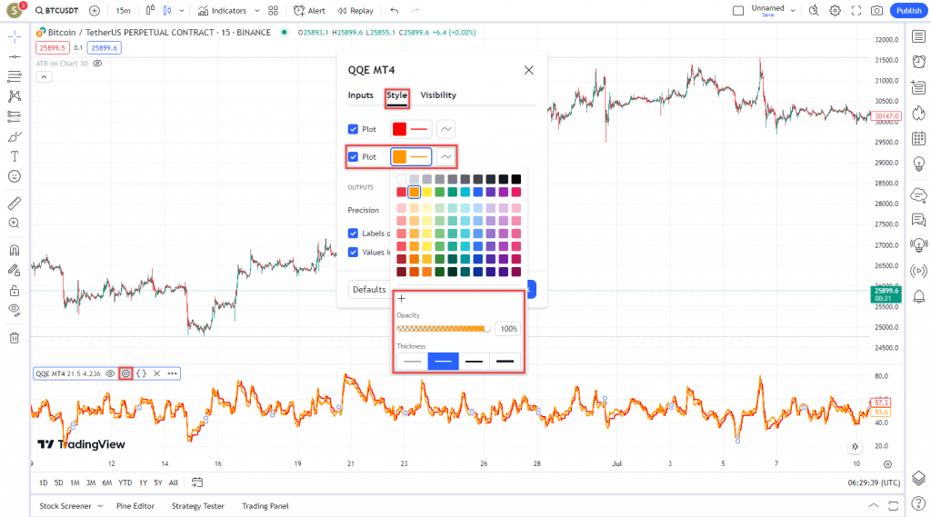Select the ruler measure tool
This screenshot has height=517, width=931.
(x=15, y=203)
